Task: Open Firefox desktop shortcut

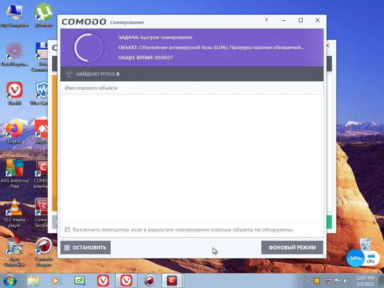Action: (x=15, y=132)
